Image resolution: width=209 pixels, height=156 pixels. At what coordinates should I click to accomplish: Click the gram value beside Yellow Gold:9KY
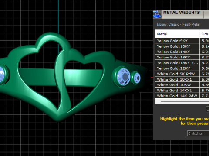click(205, 41)
